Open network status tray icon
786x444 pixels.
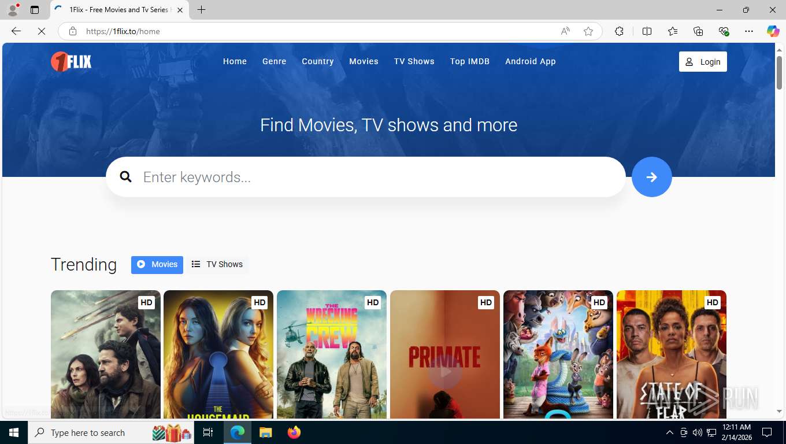[x=711, y=432]
